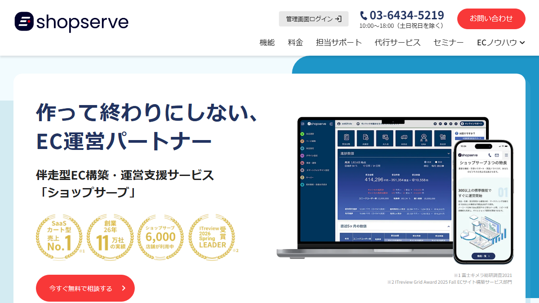Go to 担当サポート in navigation
Screen dimensions: 539x303
pos(339,43)
